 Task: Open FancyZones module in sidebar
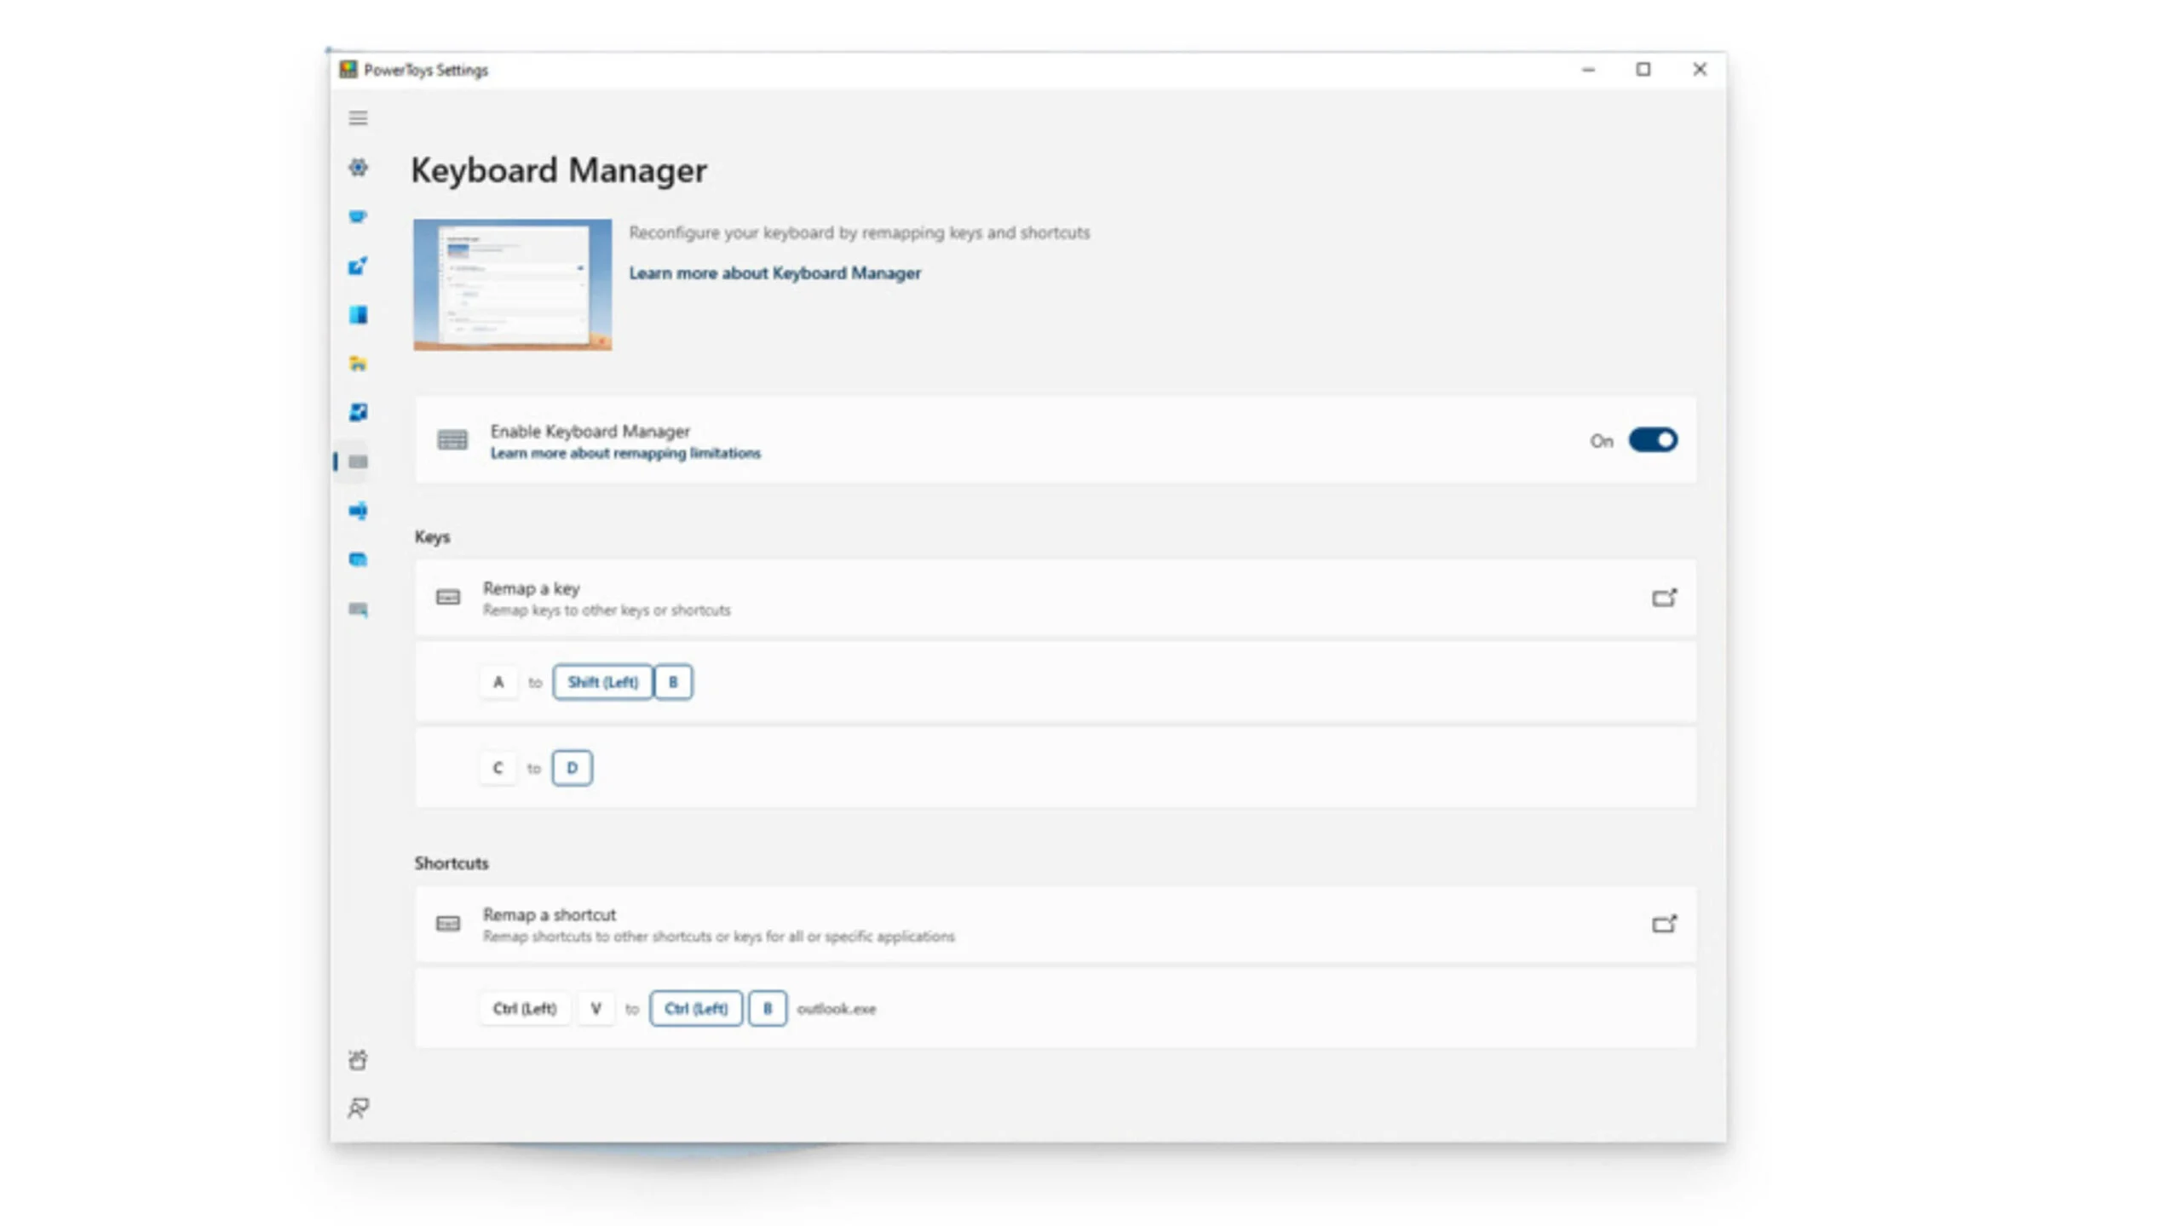[358, 315]
